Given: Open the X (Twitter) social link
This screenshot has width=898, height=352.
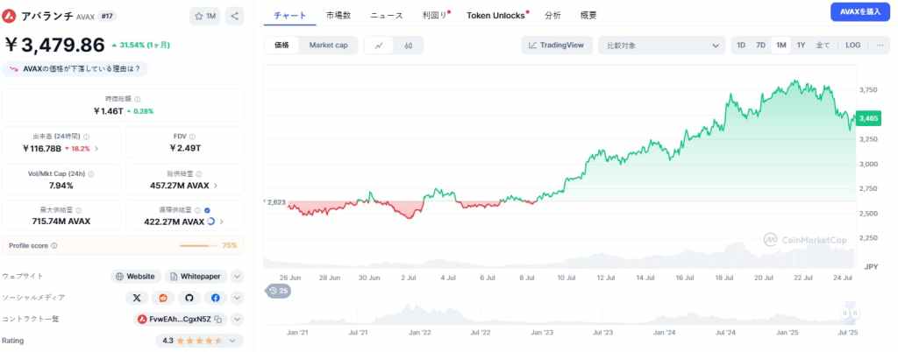Looking at the screenshot, I should click(136, 298).
